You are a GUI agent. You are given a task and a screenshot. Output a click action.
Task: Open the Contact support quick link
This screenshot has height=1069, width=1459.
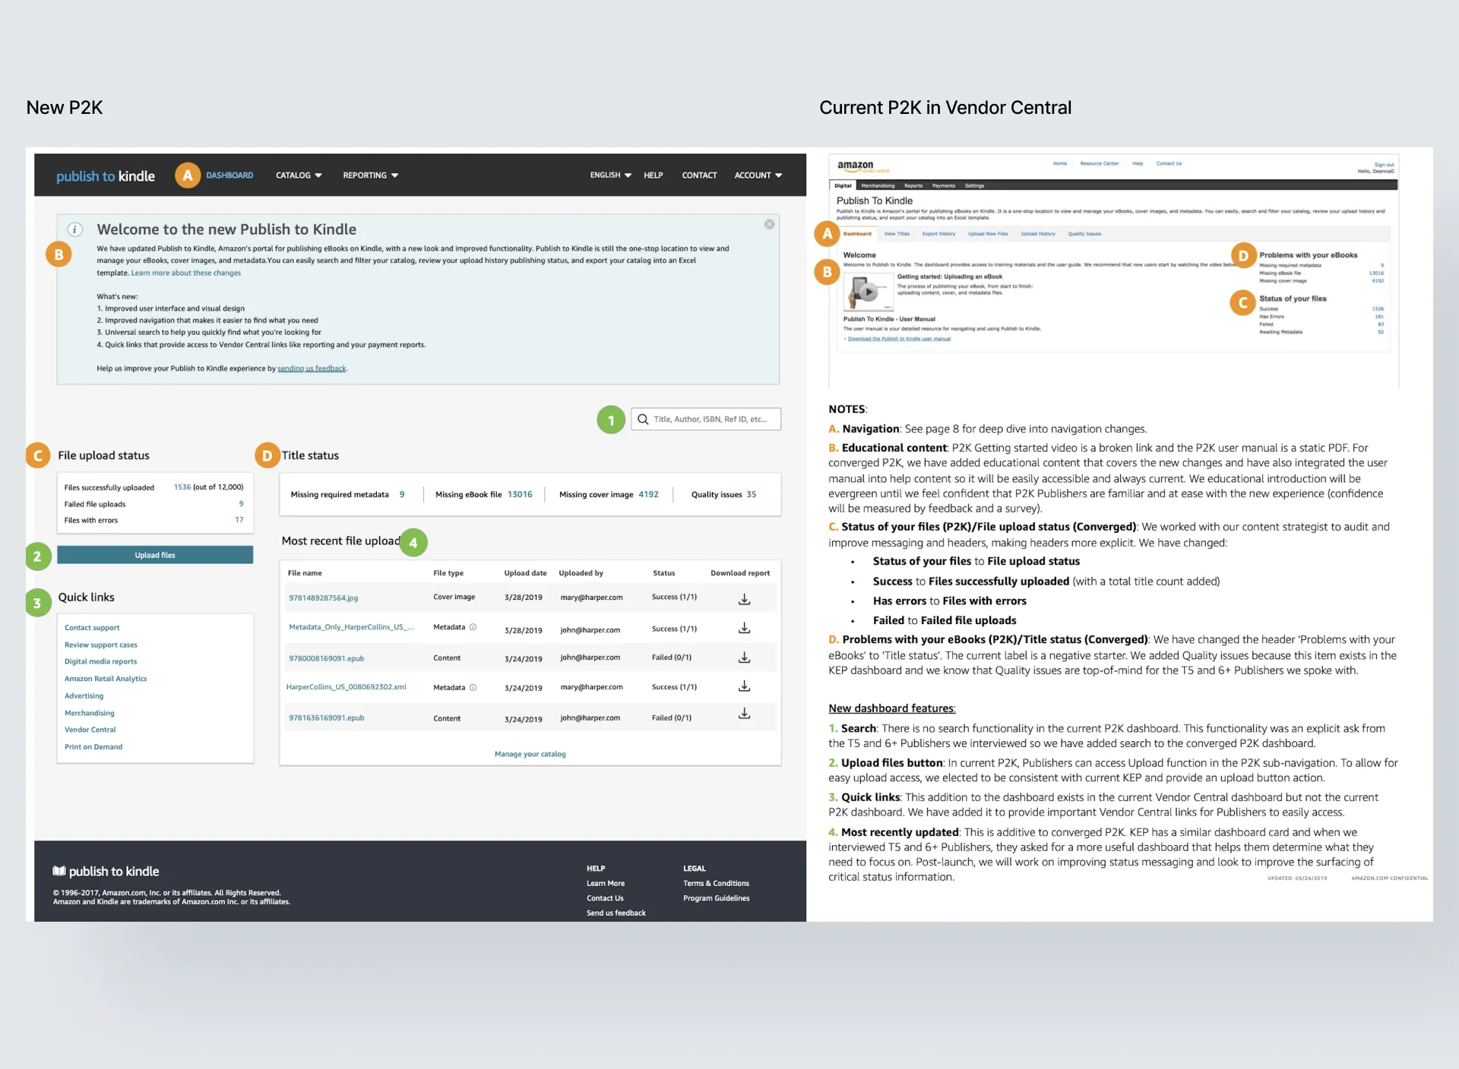92,628
